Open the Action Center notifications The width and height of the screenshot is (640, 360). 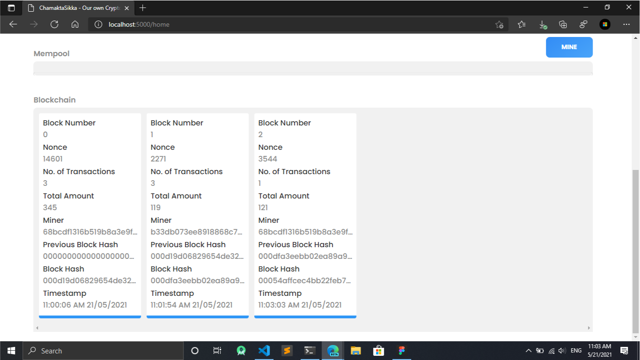pos(624,351)
